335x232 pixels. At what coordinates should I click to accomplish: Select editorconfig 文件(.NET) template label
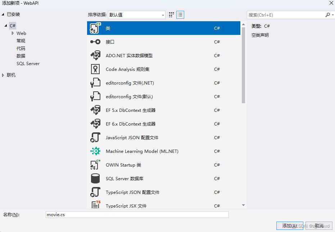tap(130, 83)
